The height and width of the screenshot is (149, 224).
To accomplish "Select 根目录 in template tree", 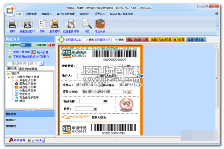I will point(15,74).
